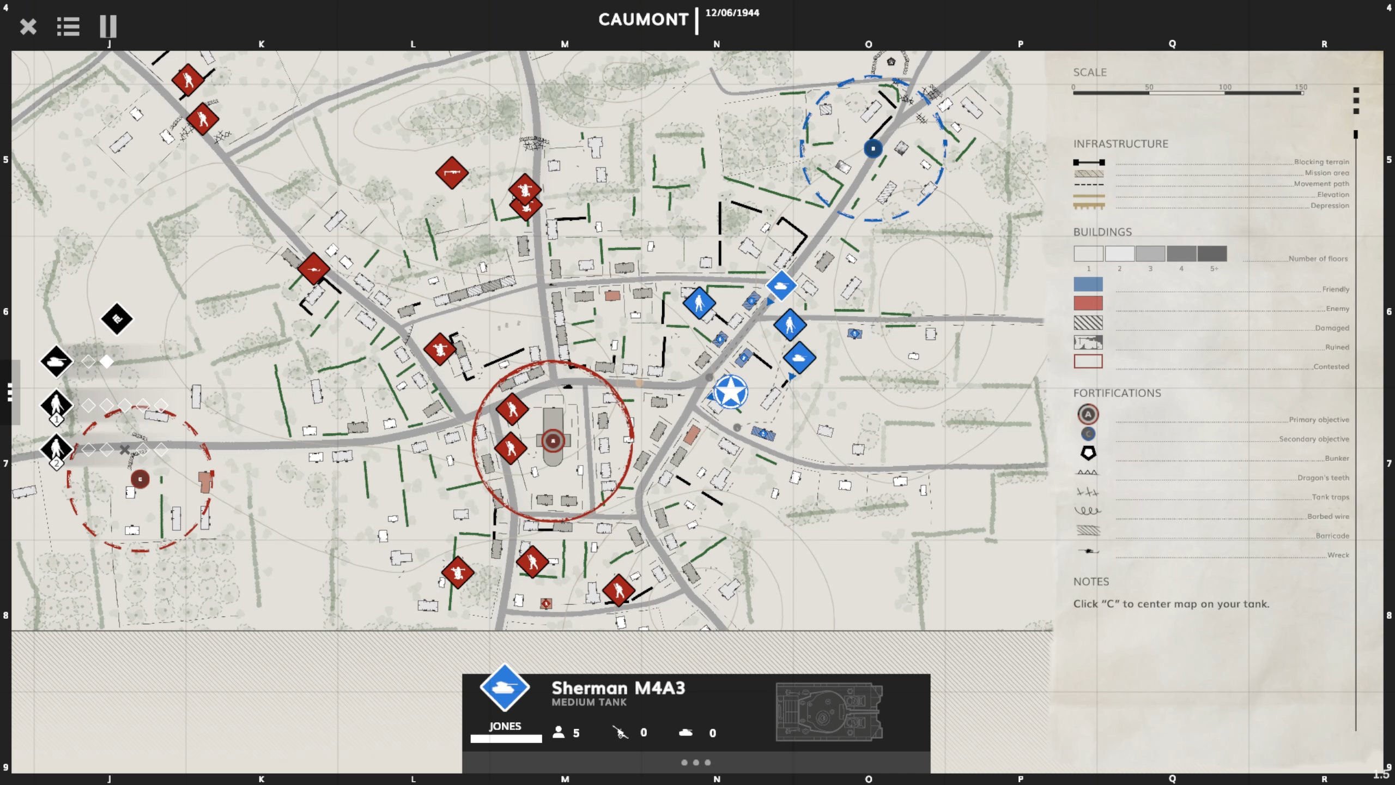Select the black tank unit diamond in the unit list
This screenshot has height=785, width=1395.
(x=56, y=361)
